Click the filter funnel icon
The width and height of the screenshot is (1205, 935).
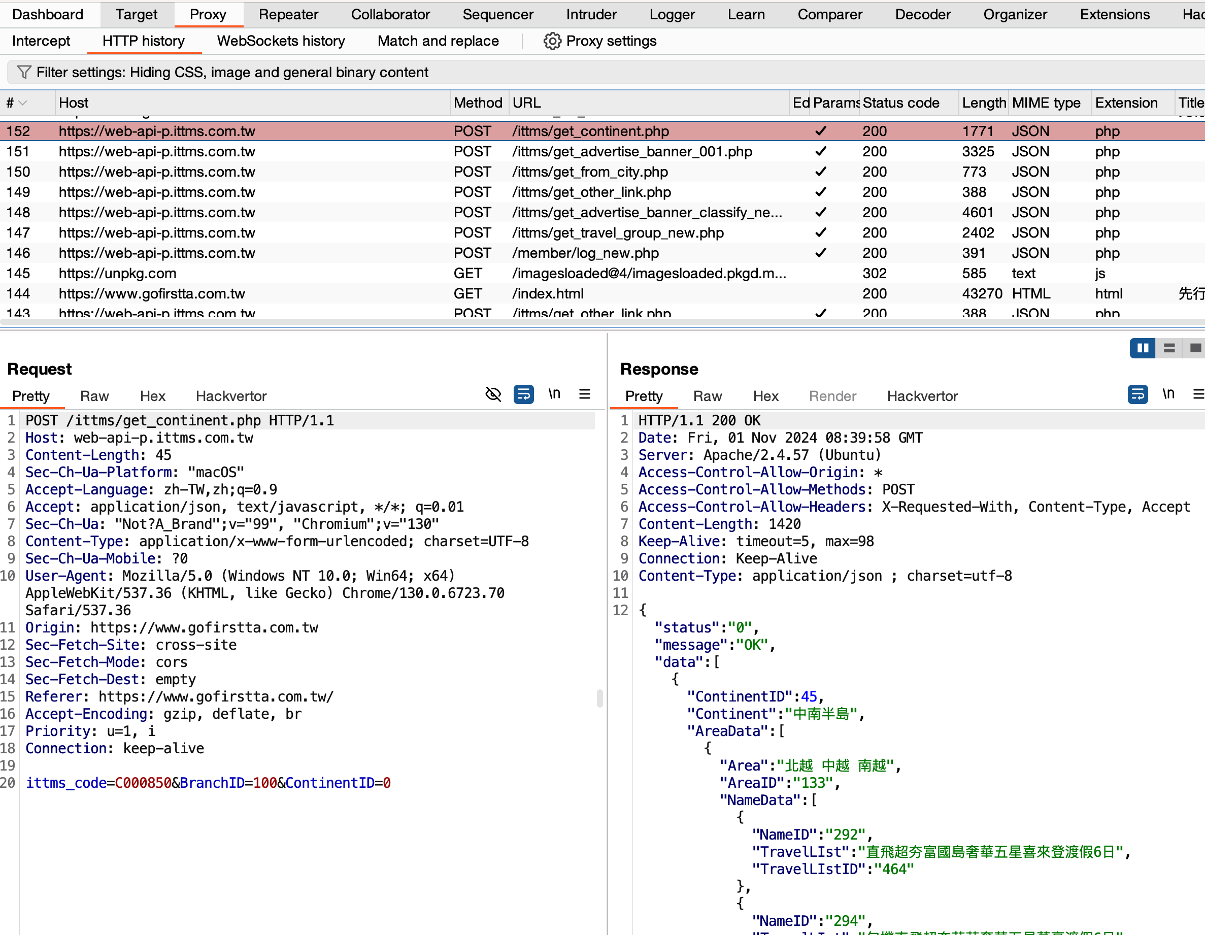point(24,72)
